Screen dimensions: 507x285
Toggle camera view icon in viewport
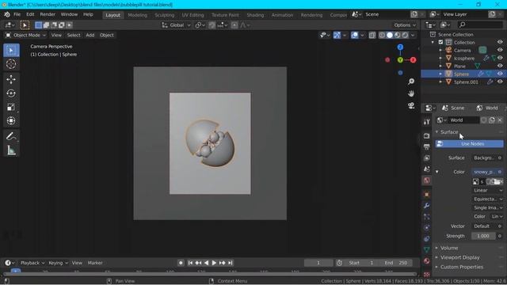(411, 105)
